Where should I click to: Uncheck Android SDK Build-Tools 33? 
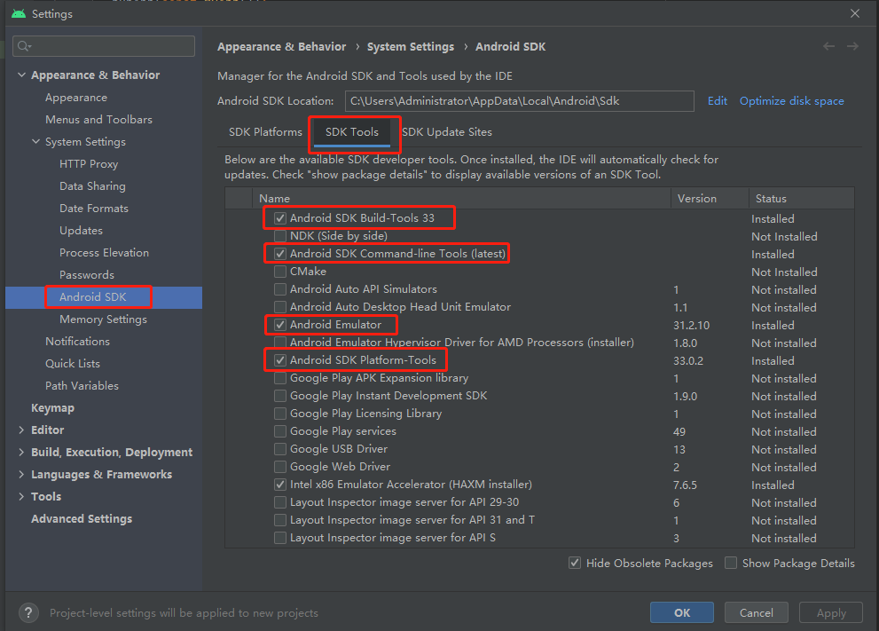pyautogui.click(x=280, y=218)
